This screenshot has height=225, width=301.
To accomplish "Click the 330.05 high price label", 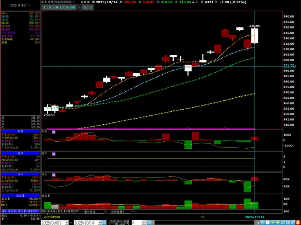I will coord(255,26).
